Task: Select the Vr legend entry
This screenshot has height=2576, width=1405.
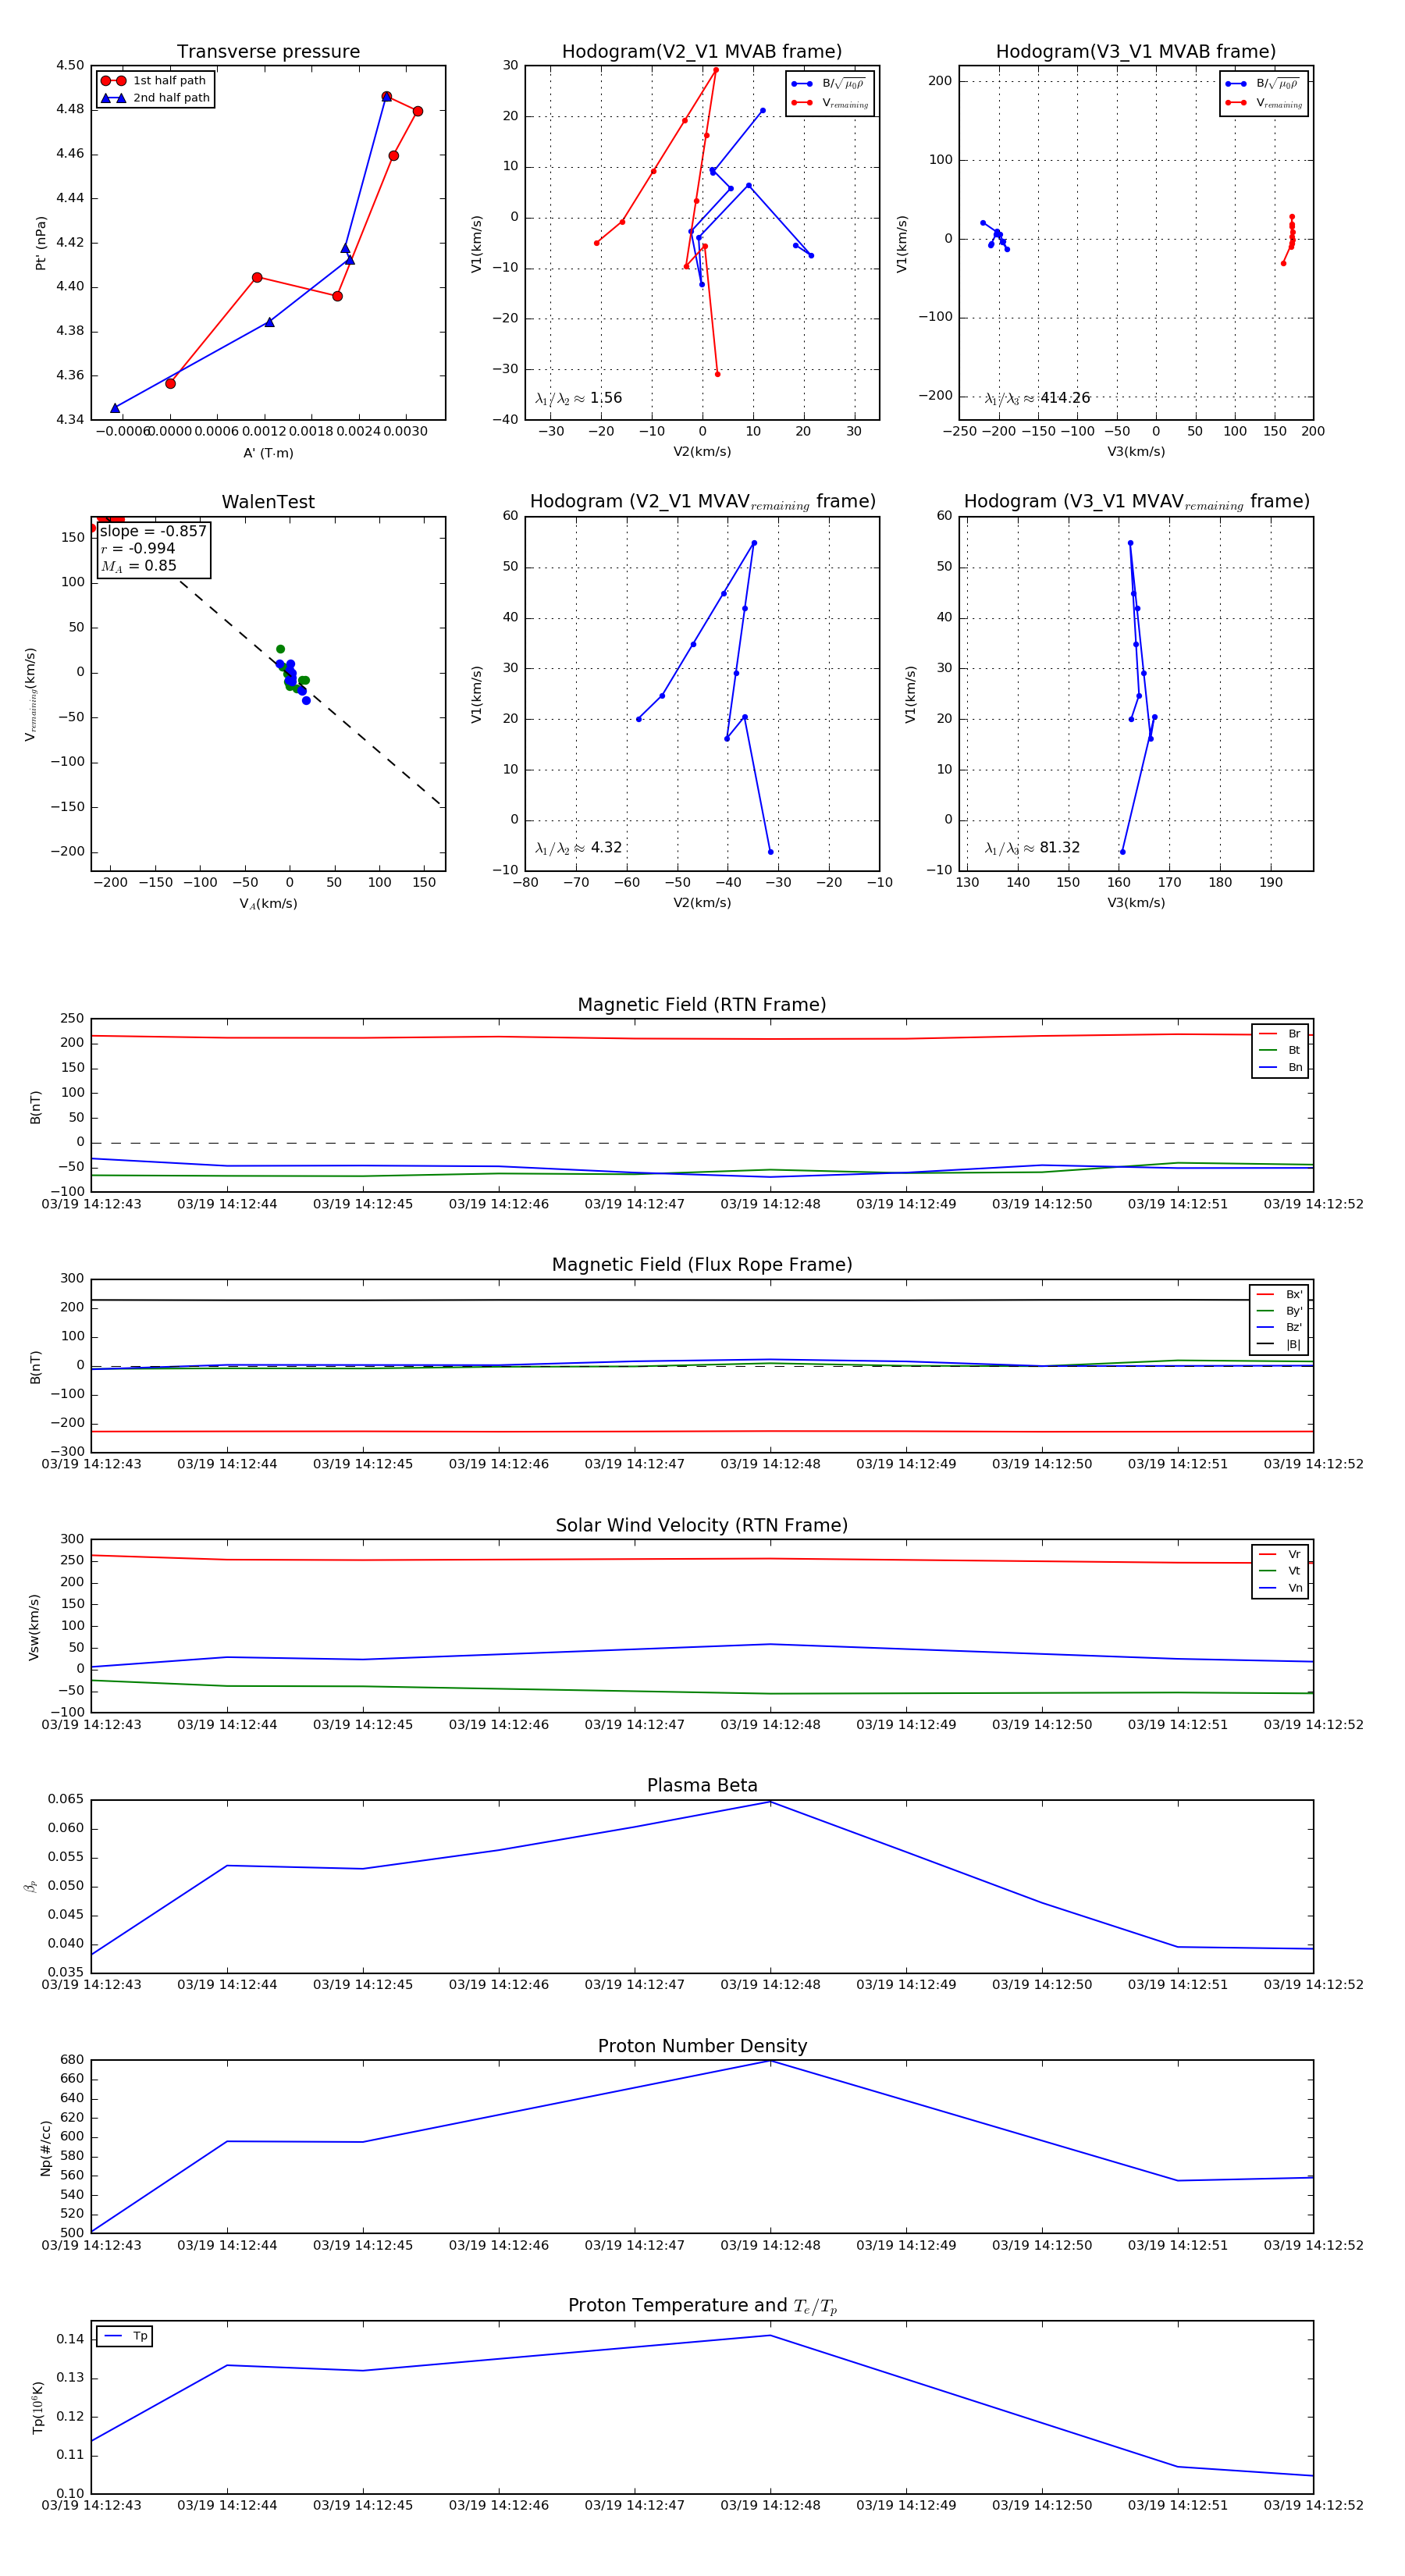Action: tap(1280, 1555)
